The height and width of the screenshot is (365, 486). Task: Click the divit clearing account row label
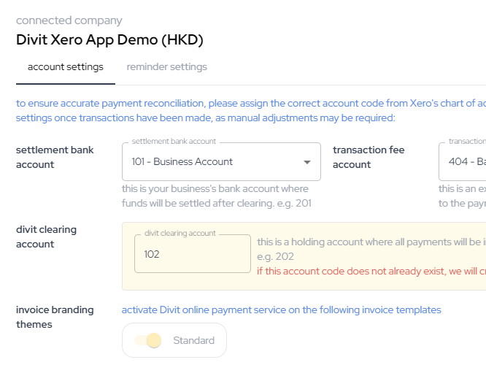46,237
